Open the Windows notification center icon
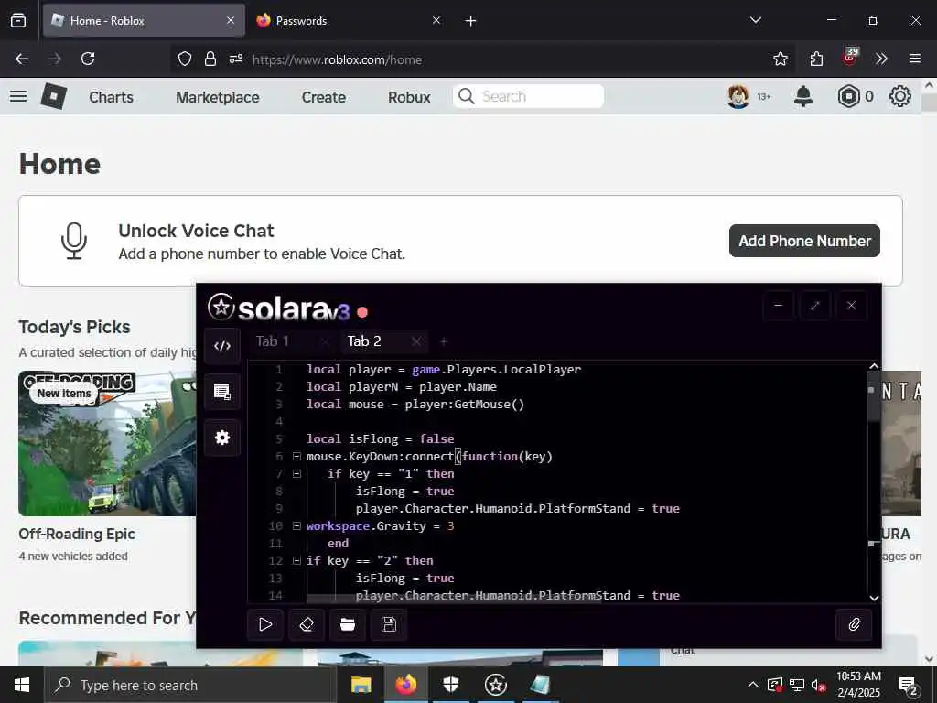Viewport: 937px width, 703px height. point(909,687)
